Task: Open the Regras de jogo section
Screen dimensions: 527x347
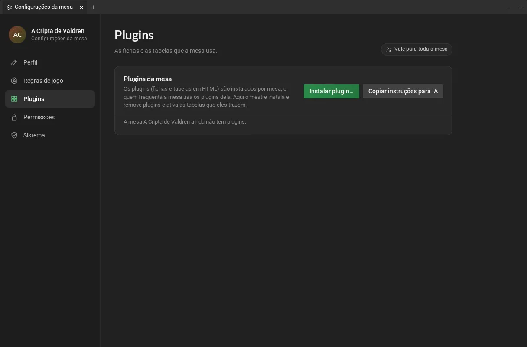Action: (50, 81)
